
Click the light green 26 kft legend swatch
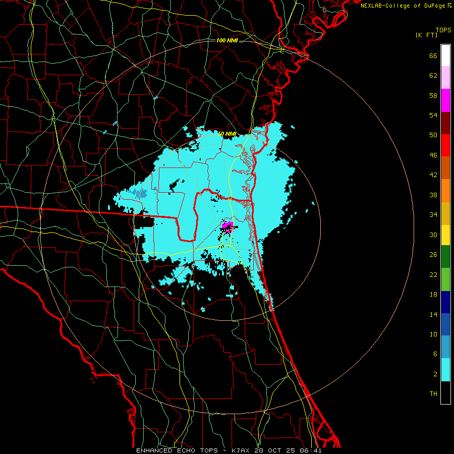(x=445, y=279)
